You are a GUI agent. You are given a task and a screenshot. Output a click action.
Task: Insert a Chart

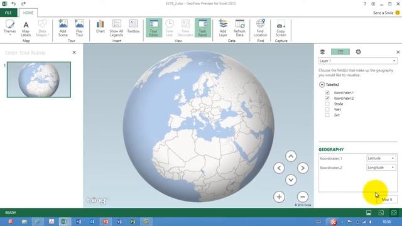[100, 26]
